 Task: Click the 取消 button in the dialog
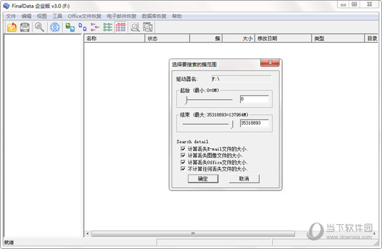point(244,179)
